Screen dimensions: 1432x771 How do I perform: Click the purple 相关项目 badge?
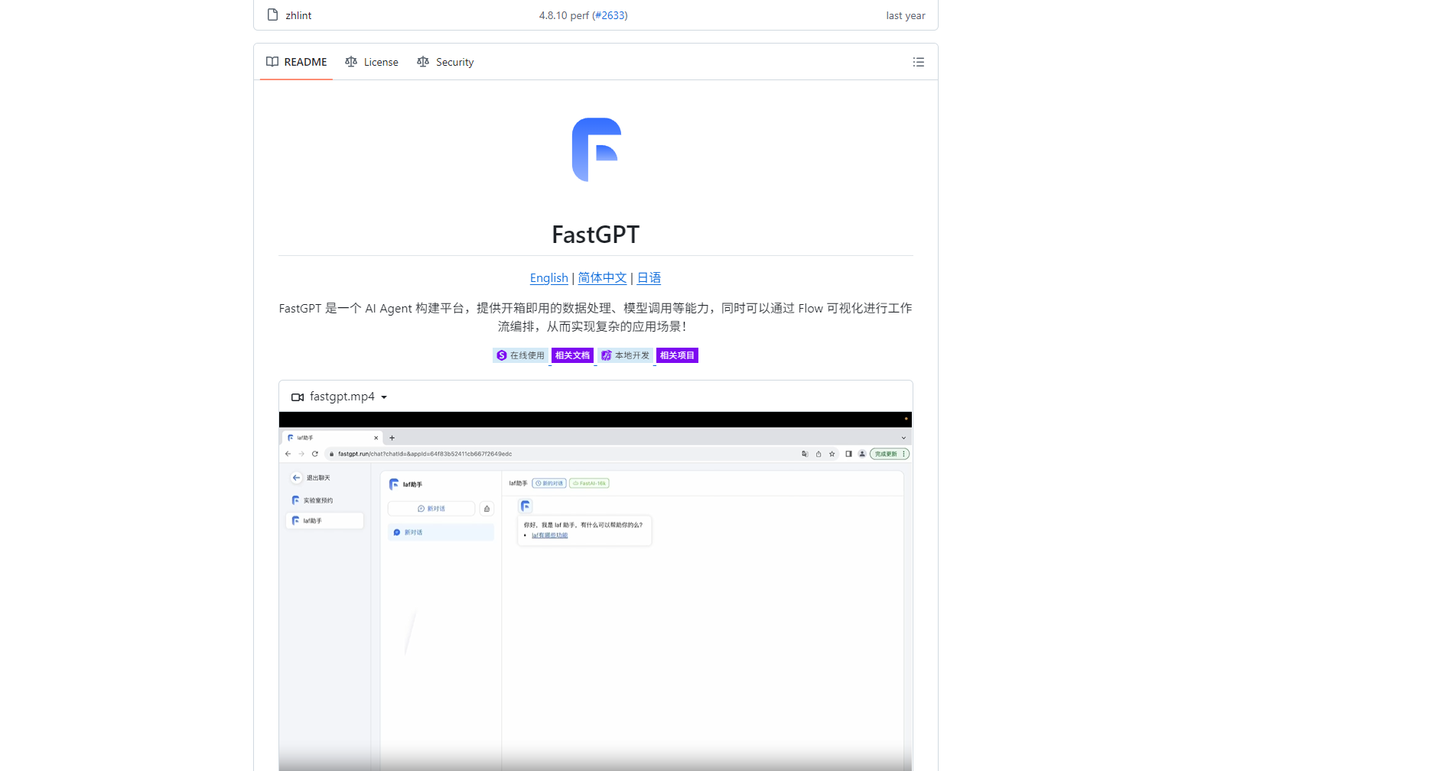[677, 355]
